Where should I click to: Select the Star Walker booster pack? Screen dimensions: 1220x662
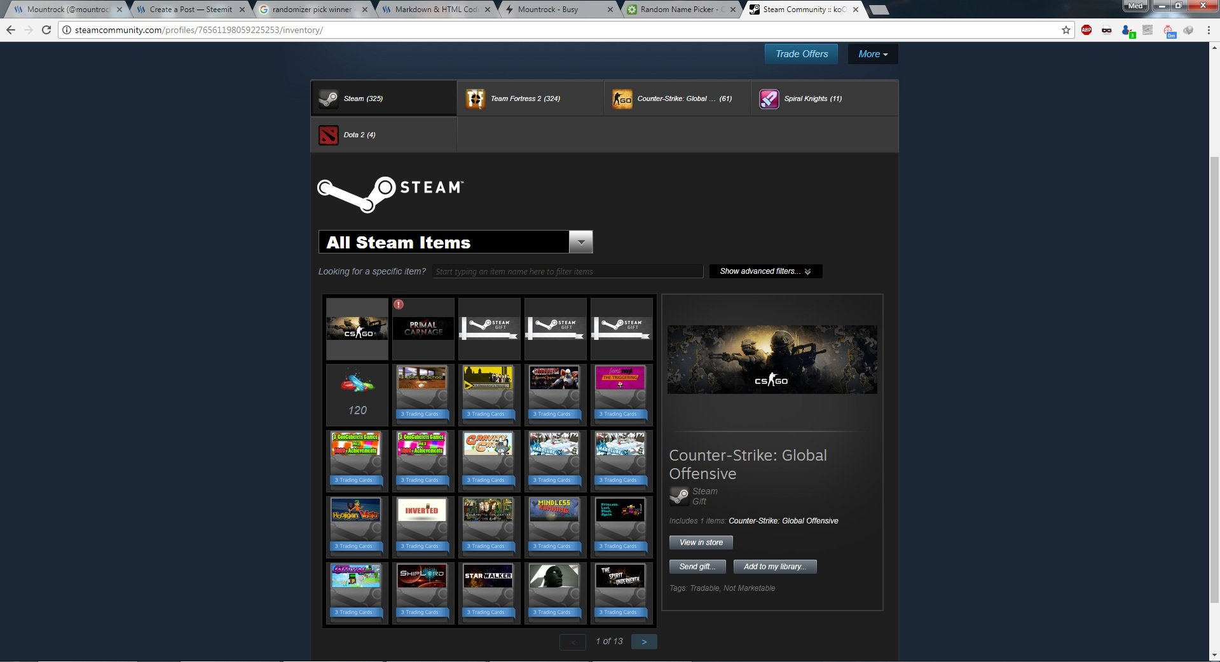(x=489, y=593)
